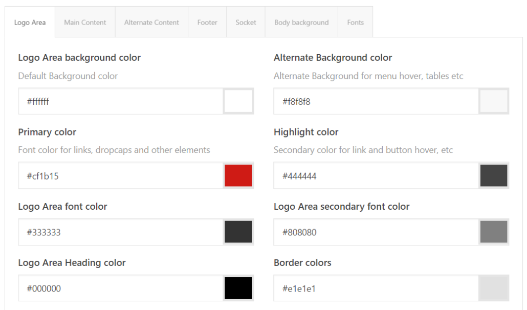
Task: Edit the Primary color hex value #cf1b15
Action: (118, 175)
